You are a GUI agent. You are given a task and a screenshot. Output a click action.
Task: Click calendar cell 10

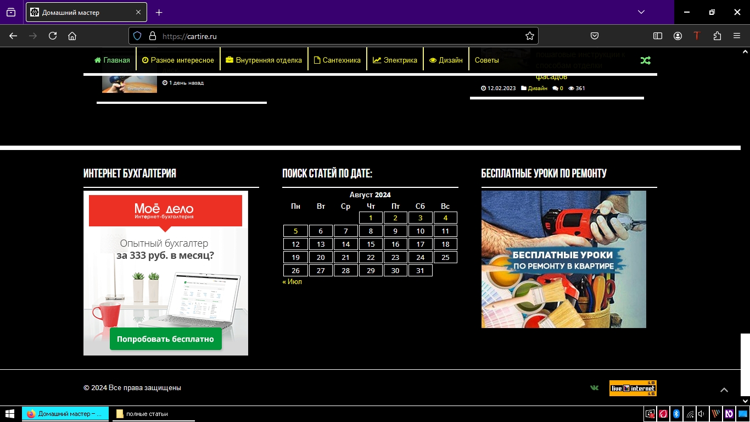[x=420, y=231]
